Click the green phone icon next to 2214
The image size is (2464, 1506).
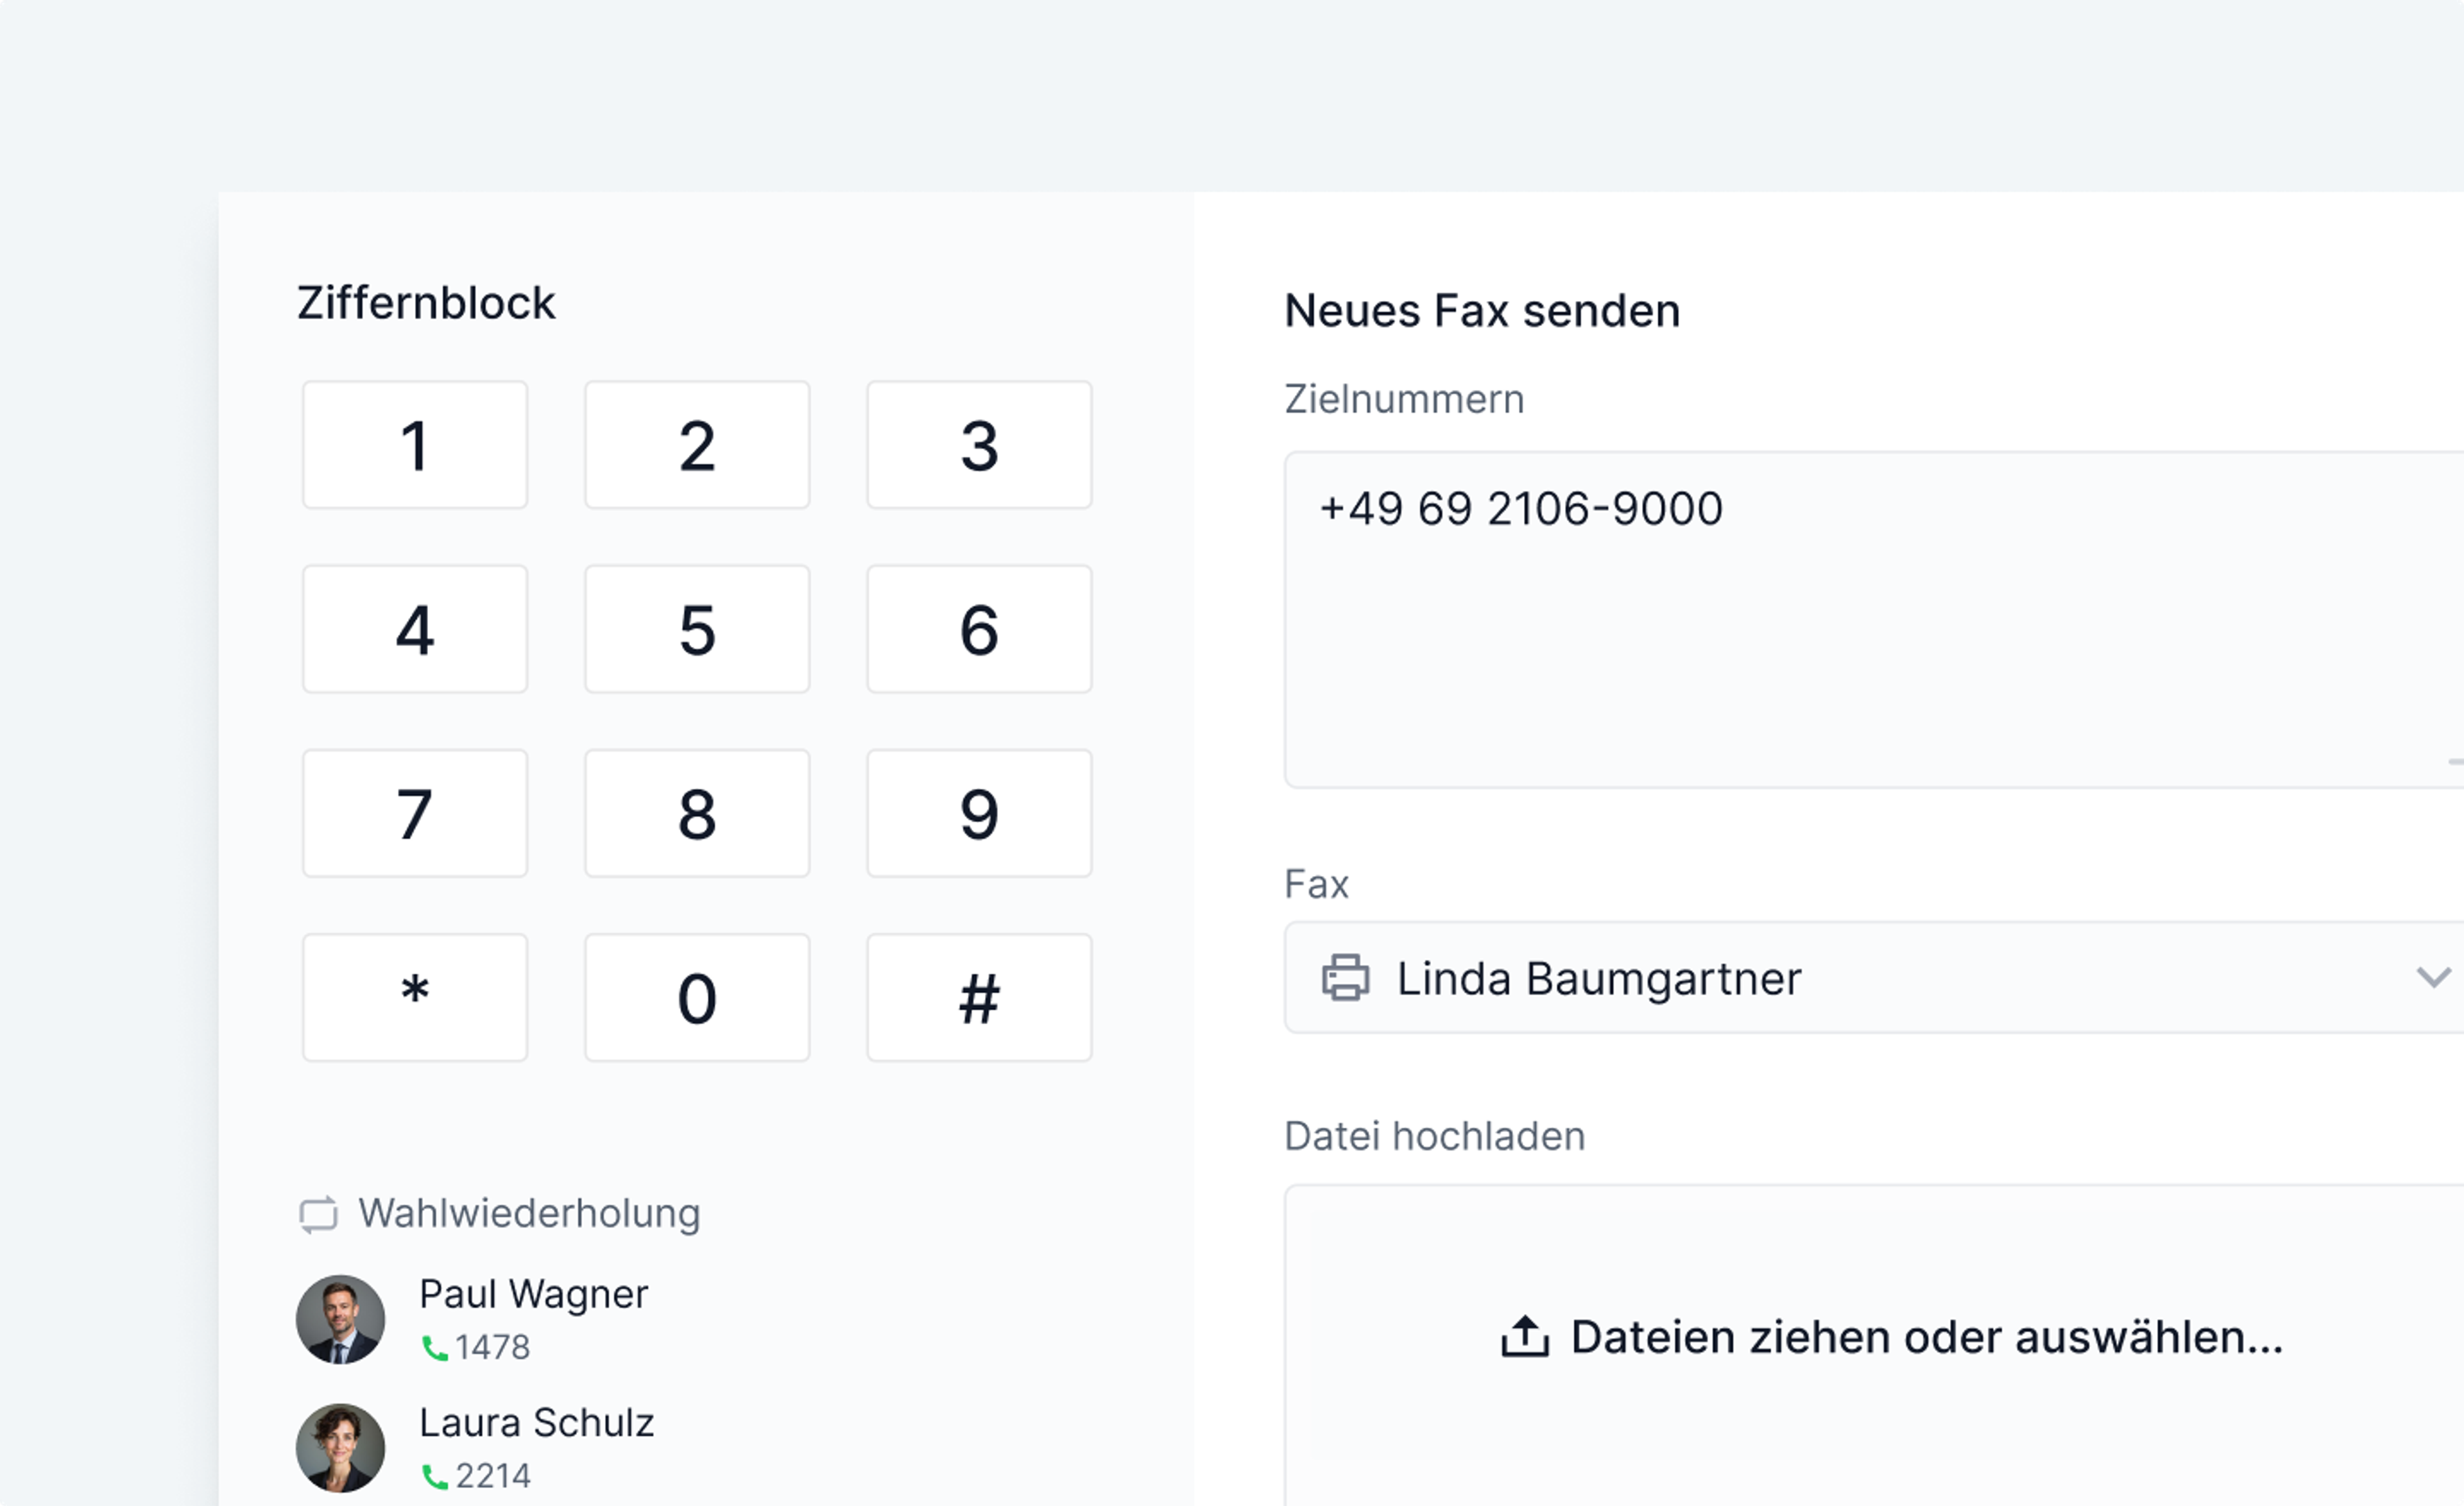(434, 1476)
